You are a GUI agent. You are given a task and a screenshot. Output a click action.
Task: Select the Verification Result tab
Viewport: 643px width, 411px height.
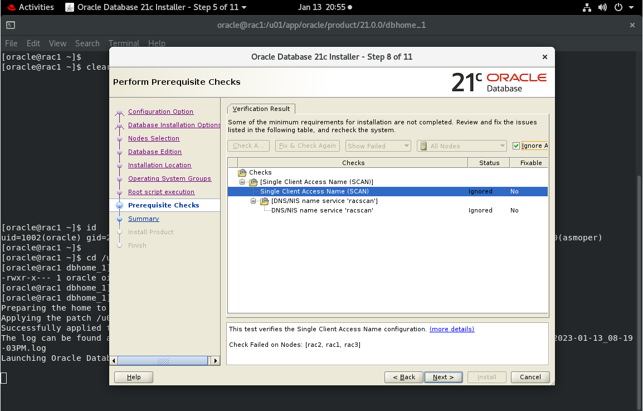[261, 109]
